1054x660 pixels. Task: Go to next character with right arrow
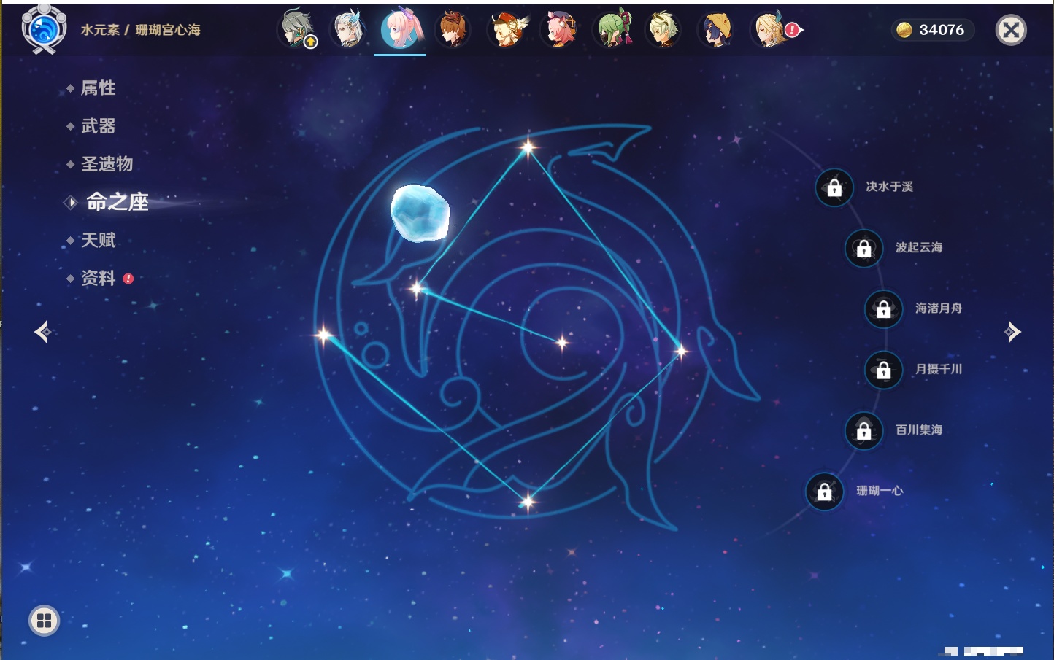1012,332
